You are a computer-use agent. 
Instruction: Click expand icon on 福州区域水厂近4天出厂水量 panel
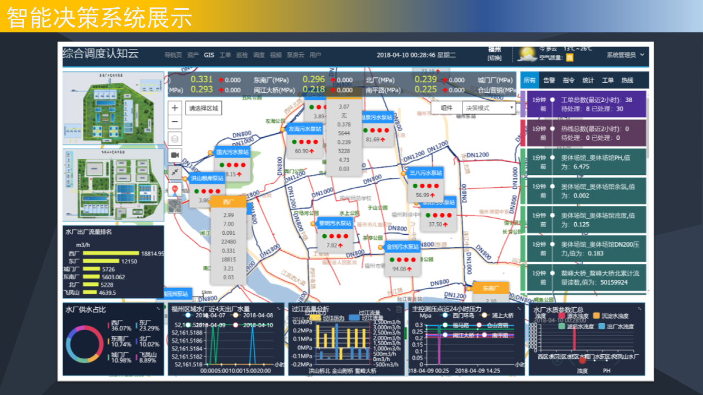[280, 309]
